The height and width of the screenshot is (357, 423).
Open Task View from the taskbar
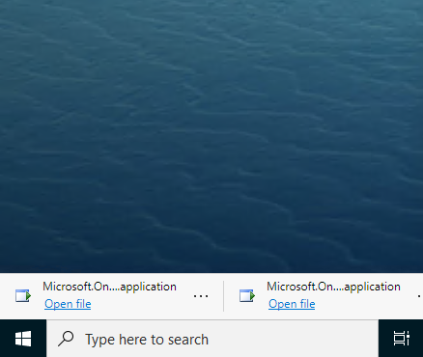point(401,339)
